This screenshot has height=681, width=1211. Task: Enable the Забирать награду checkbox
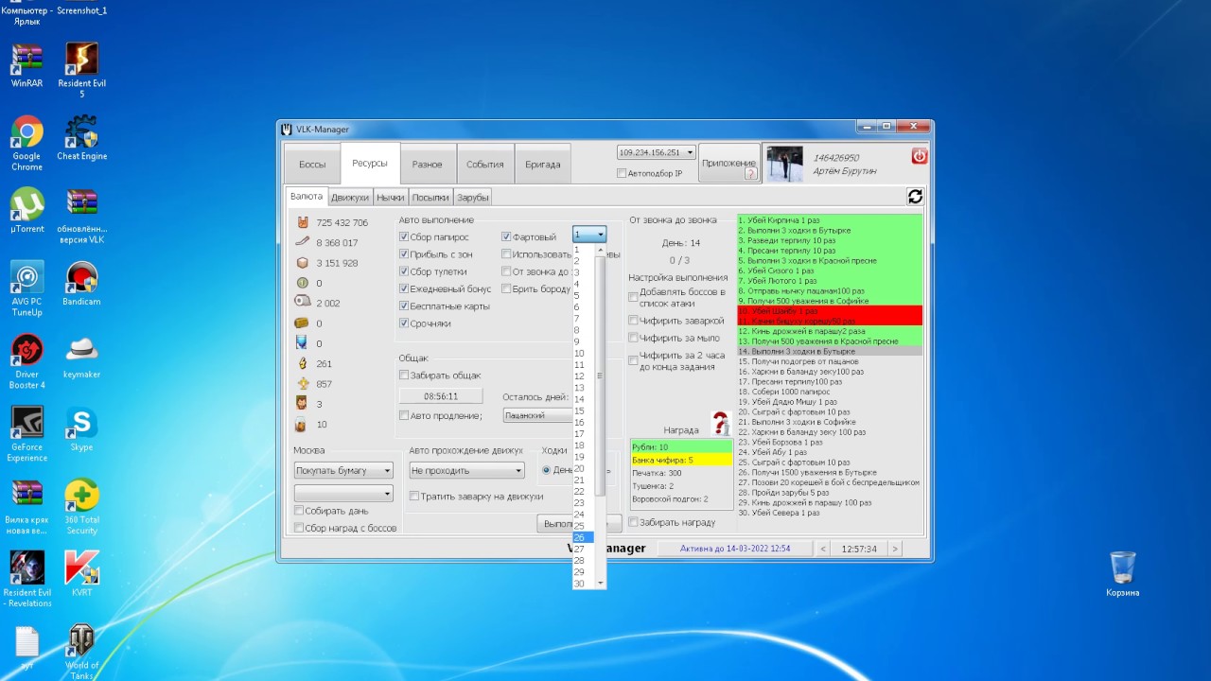click(x=634, y=522)
